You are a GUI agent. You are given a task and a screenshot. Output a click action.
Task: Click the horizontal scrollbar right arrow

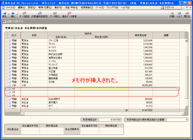click(183, 114)
